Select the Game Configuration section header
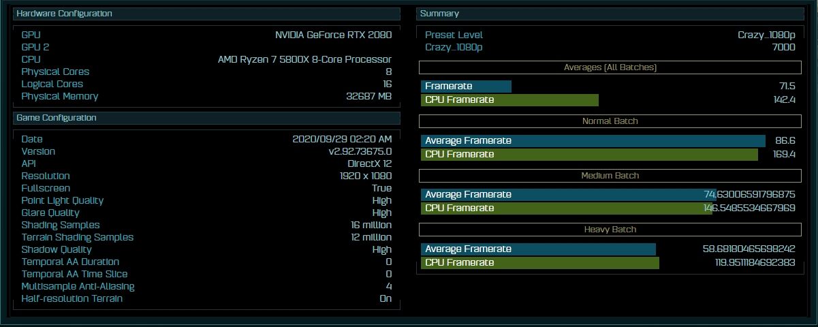Screen dimensions: 818x327 [57, 118]
